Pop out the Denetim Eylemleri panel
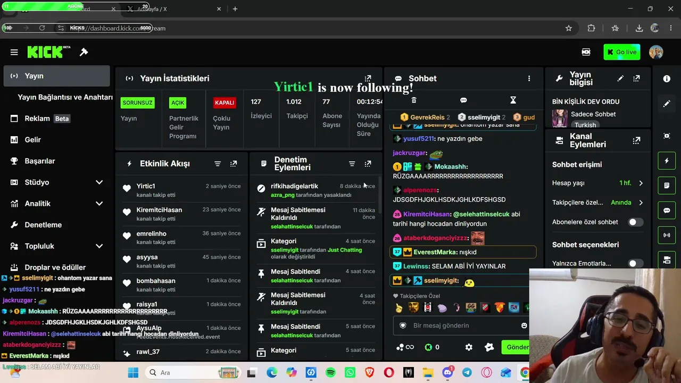The width and height of the screenshot is (681, 383). pos(368,164)
